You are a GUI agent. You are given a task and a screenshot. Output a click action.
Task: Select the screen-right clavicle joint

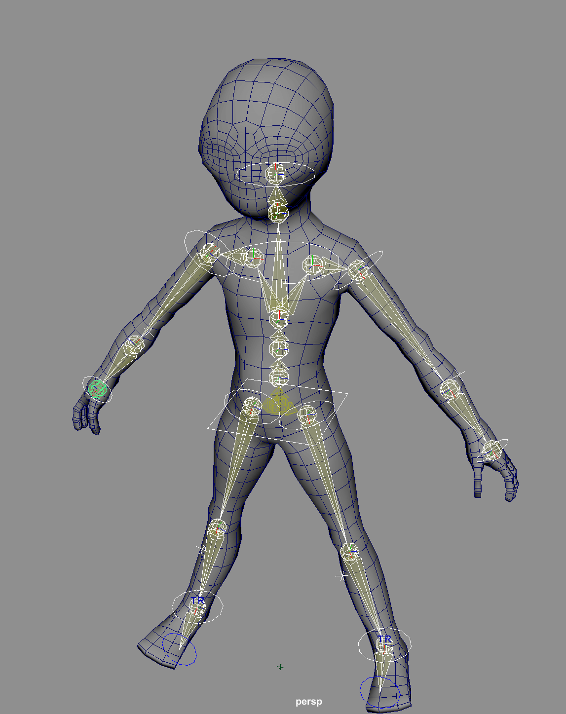[x=313, y=264]
